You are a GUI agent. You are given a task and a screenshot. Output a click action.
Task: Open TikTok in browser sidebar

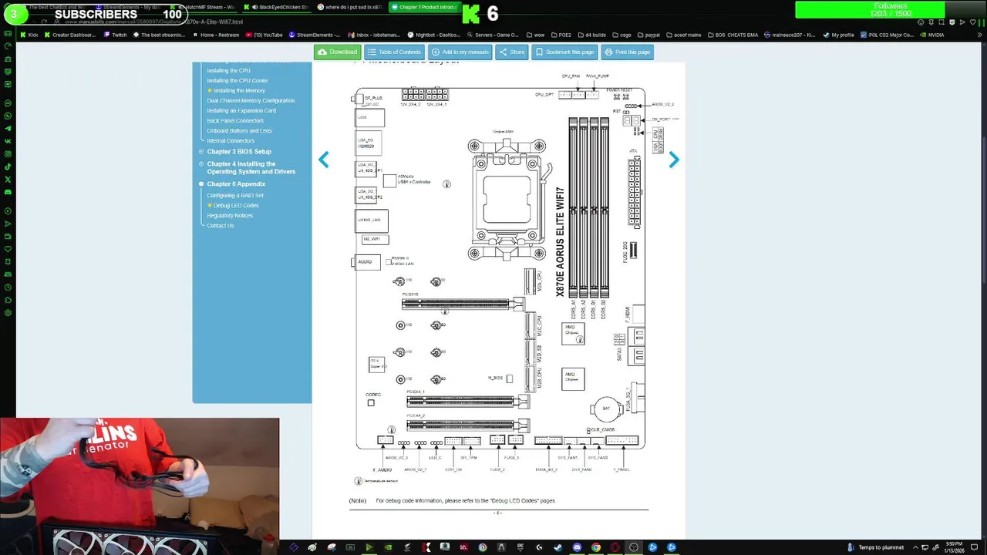[x=8, y=167]
